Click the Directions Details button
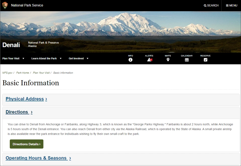Viewport: 241px width, 166px height. click(26, 144)
